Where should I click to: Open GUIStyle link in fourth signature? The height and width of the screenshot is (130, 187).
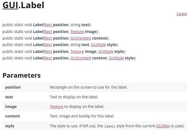tap(98, 45)
